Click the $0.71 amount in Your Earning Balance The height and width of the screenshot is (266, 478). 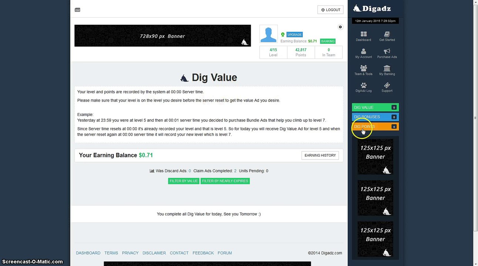click(146, 155)
